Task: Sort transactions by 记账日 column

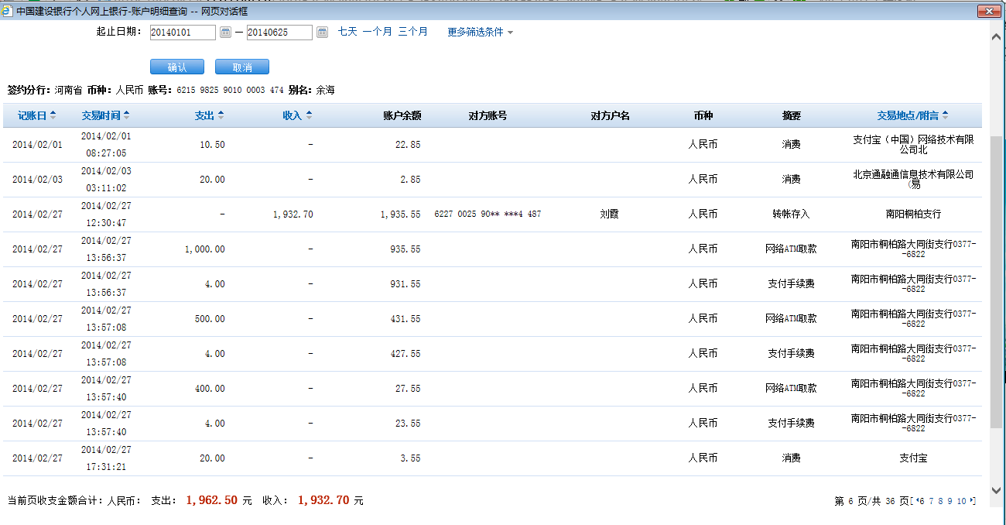Action: click(x=36, y=115)
